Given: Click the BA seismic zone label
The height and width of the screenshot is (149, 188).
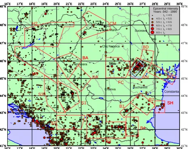Looking at the screenshot, I should tap(85, 58).
